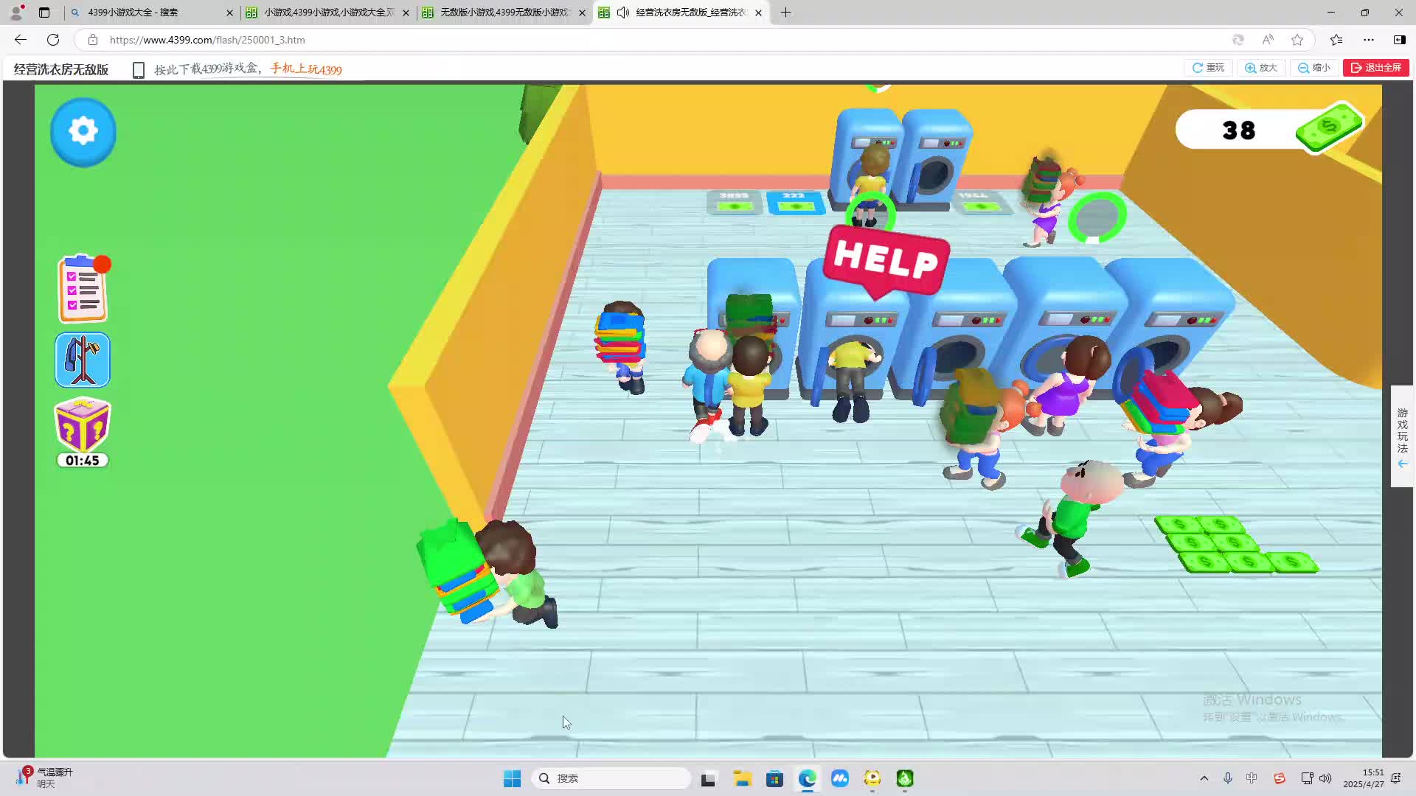Viewport: 1416px width, 796px height.
Task: Click the red HELP speech bubble
Action: click(886, 259)
